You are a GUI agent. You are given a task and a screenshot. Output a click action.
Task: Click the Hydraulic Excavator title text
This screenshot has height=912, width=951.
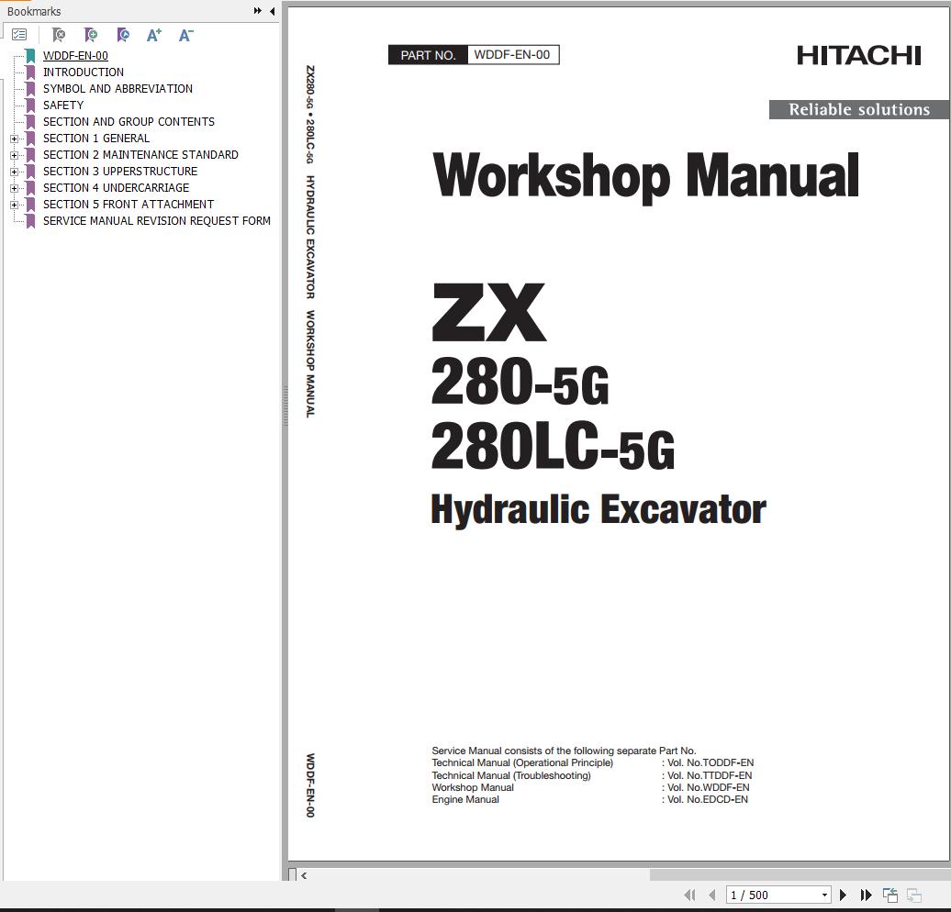[x=598, y=510]
